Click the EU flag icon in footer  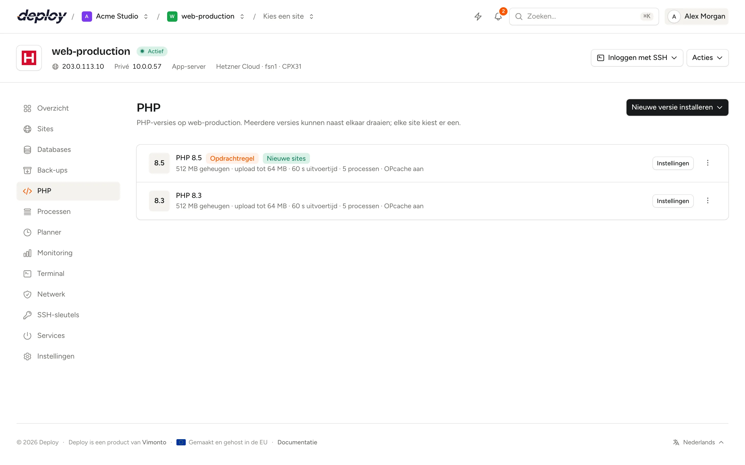pos(181,442)
